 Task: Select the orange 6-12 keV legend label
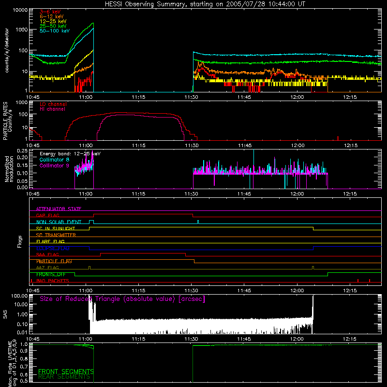click(52, 16)
